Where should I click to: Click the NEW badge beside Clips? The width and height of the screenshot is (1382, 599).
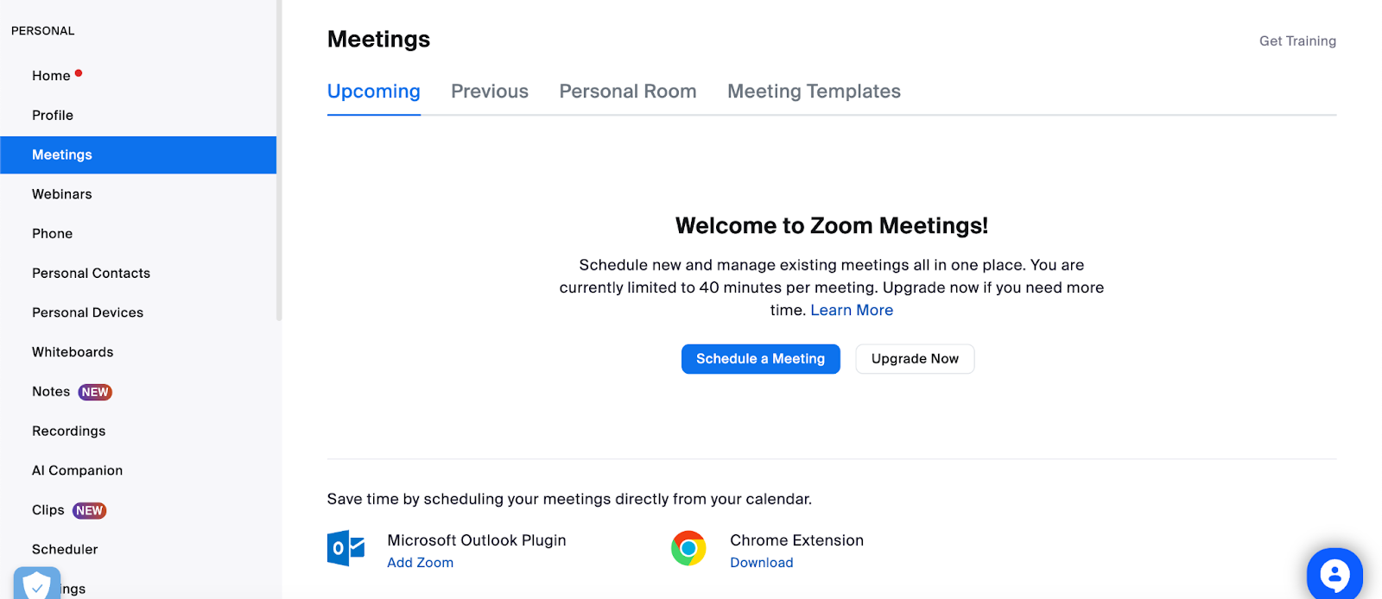point(89,511)
